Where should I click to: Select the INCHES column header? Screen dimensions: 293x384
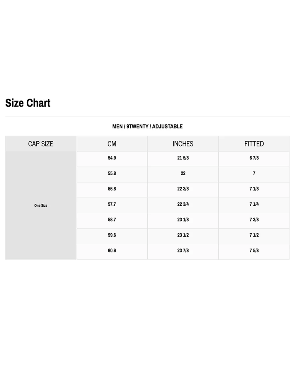click(183, 144)
